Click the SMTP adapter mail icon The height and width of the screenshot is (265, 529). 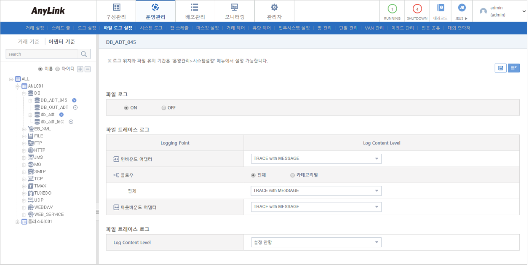point(30,172)
